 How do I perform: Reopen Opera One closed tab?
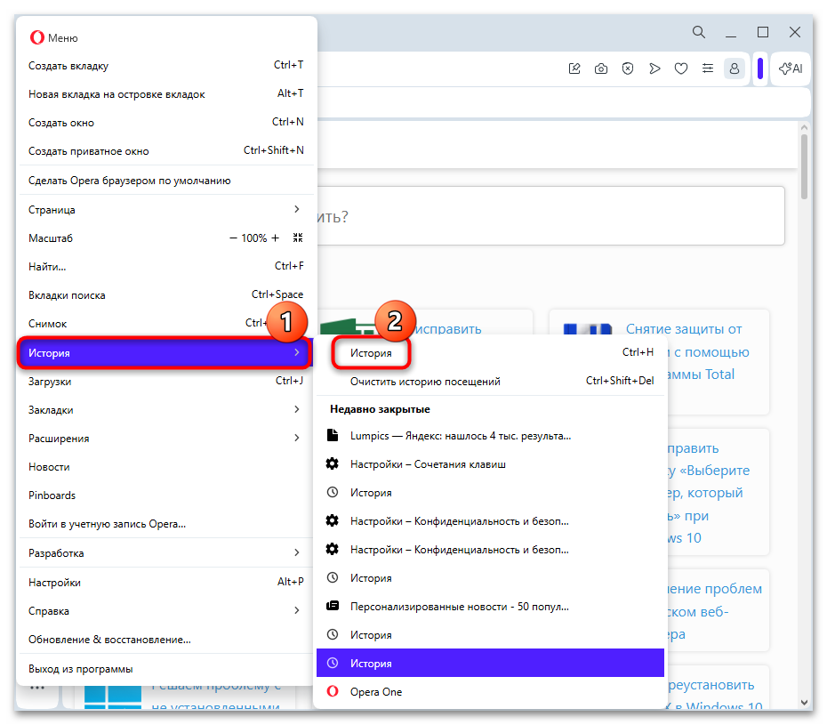click(490, 692)
